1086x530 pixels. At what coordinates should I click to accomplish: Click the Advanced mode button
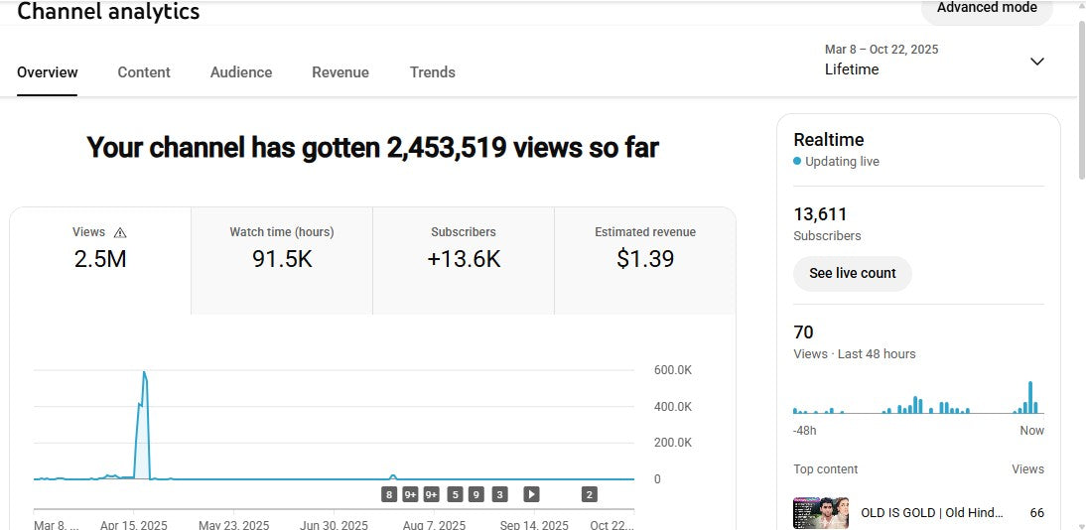[986, 9]
